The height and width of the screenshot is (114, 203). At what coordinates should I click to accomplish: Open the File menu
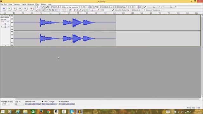[x=2, y=4]
